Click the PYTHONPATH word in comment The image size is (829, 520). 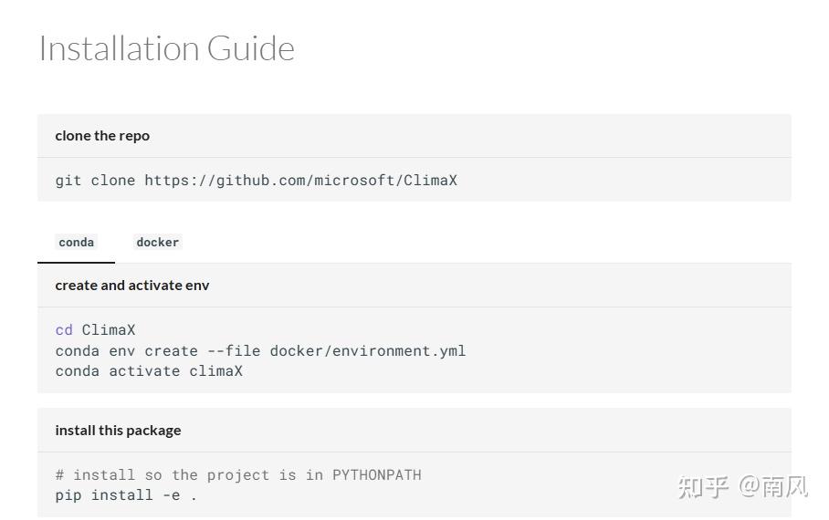point(376,474)
